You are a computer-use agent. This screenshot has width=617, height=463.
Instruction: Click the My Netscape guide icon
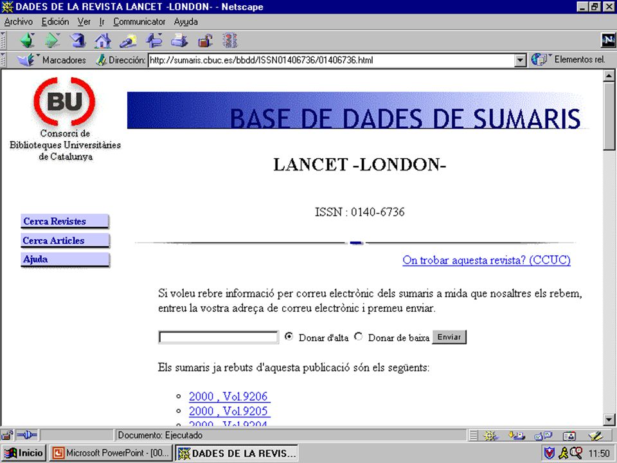(154, 40)
